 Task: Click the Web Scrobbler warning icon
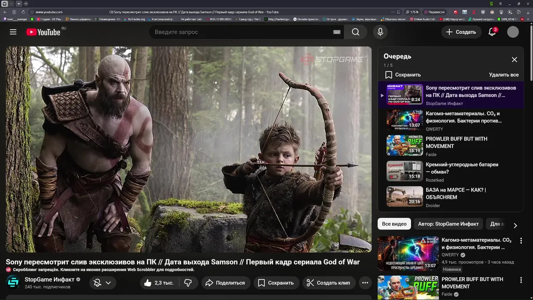coord(8,270)
